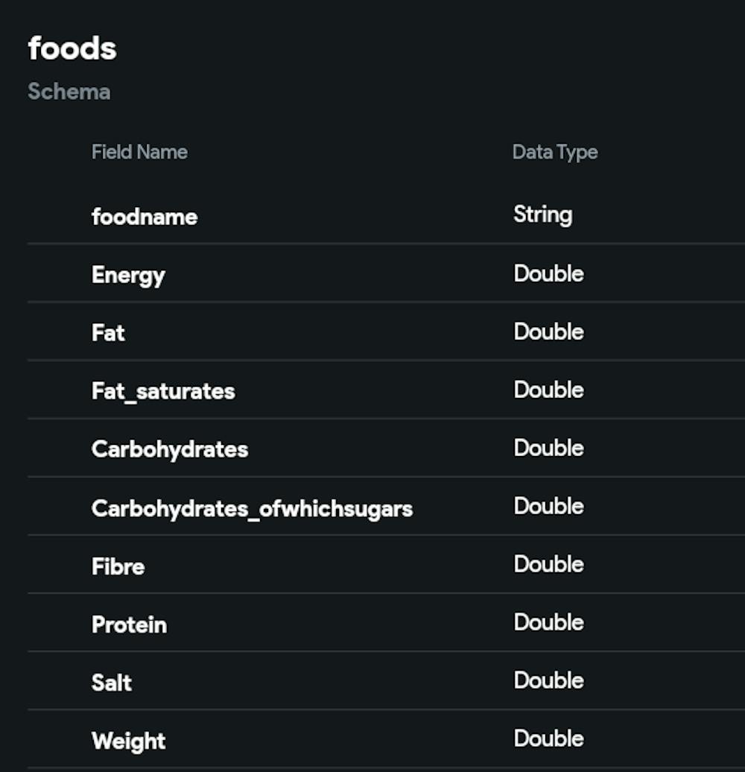Click the Weight field name
This screenshot has width=745, height=772.
point(128,741)
